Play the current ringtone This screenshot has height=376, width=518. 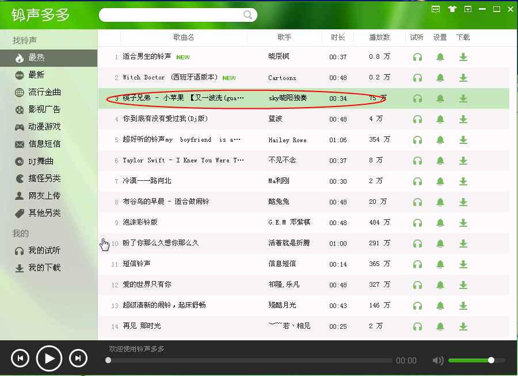[49, 358]
